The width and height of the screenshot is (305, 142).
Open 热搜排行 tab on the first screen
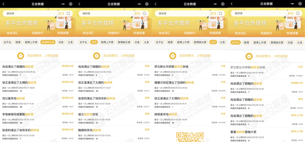click(38, 33)
